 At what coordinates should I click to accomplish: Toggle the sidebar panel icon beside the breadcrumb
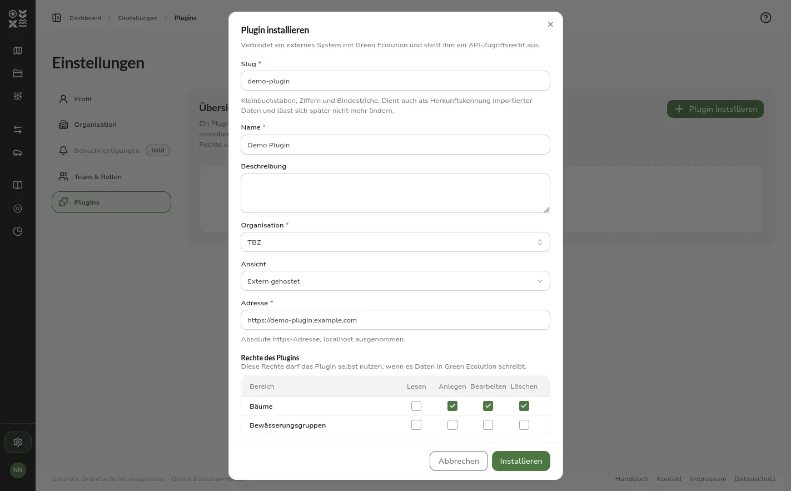(x=57, y=18)
